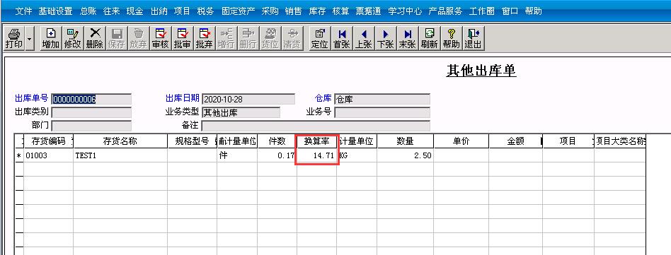Select cell with code 01003
Viewport: 671px width, 255px height.
(x=48, y=155)
